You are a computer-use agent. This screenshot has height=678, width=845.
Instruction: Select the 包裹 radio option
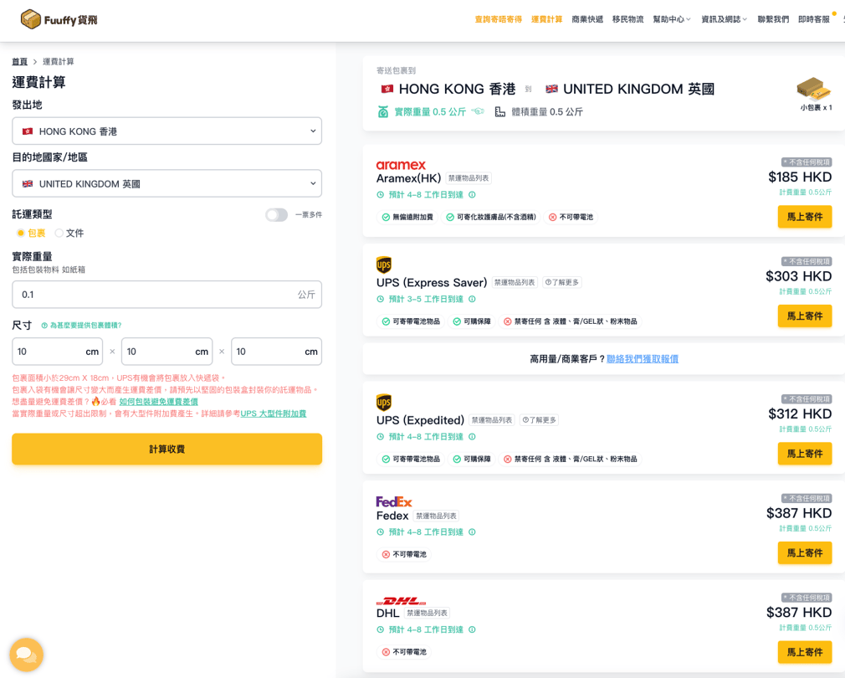click(21, 234)
